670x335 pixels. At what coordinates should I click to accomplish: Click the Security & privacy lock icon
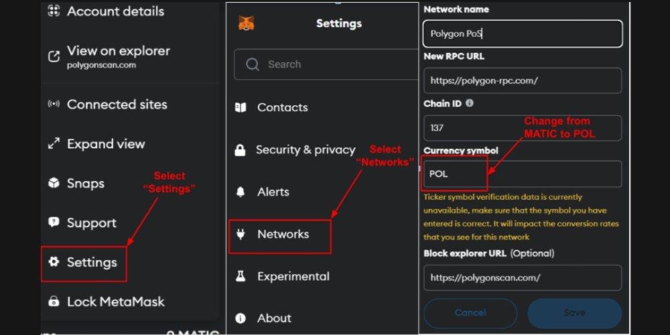[x=240, y=150]
